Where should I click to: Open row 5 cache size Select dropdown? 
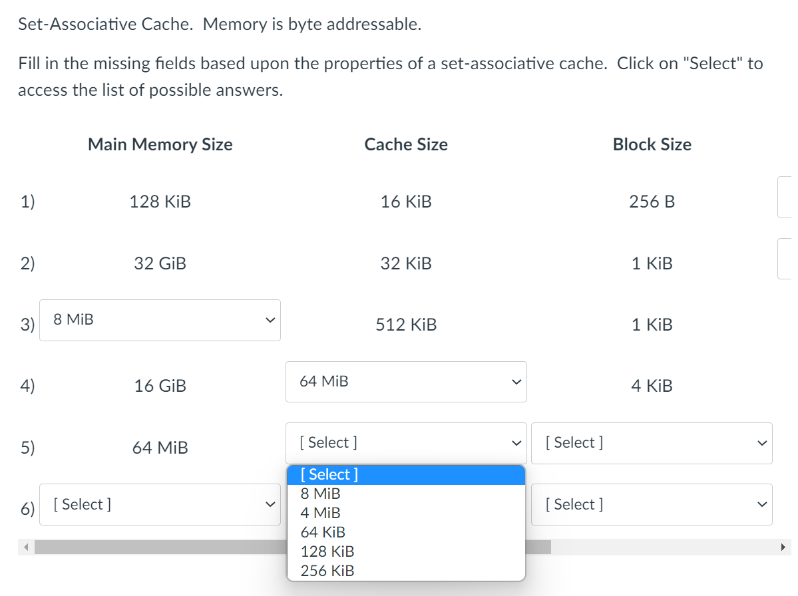pos(406,444)
